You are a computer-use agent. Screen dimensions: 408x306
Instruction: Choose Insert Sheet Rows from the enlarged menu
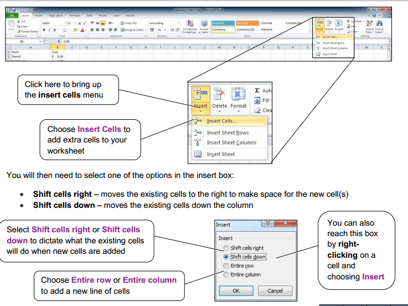228,133
